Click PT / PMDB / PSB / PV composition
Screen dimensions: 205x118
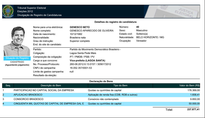coord(82,57)
